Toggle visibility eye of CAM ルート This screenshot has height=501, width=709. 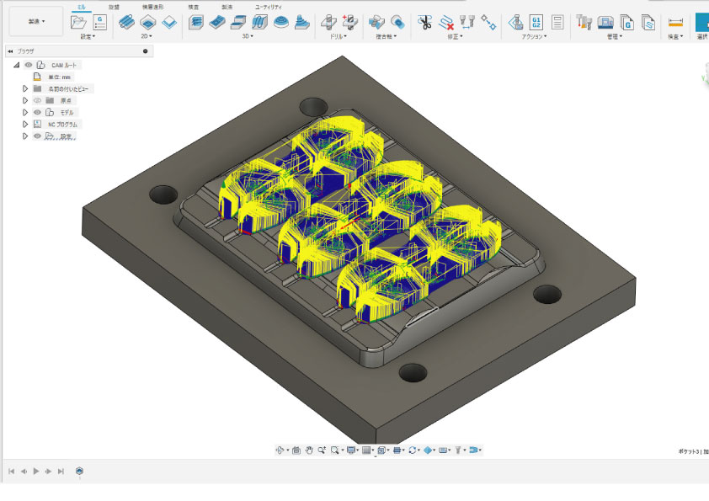[x=29, y=65]
